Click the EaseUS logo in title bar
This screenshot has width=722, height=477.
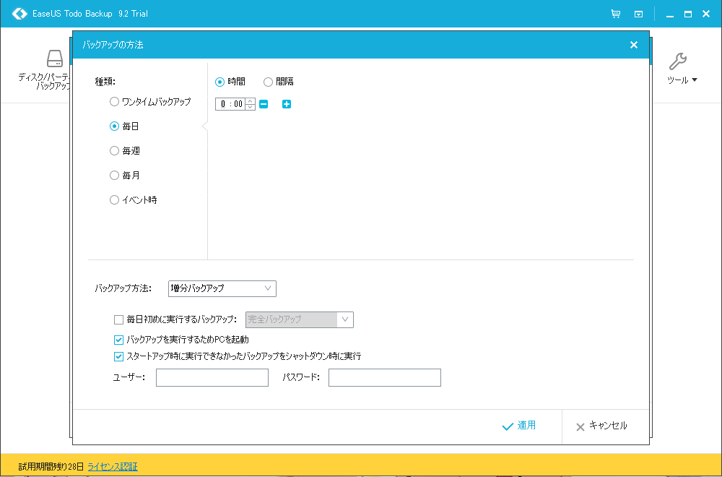tap(19, 14)
